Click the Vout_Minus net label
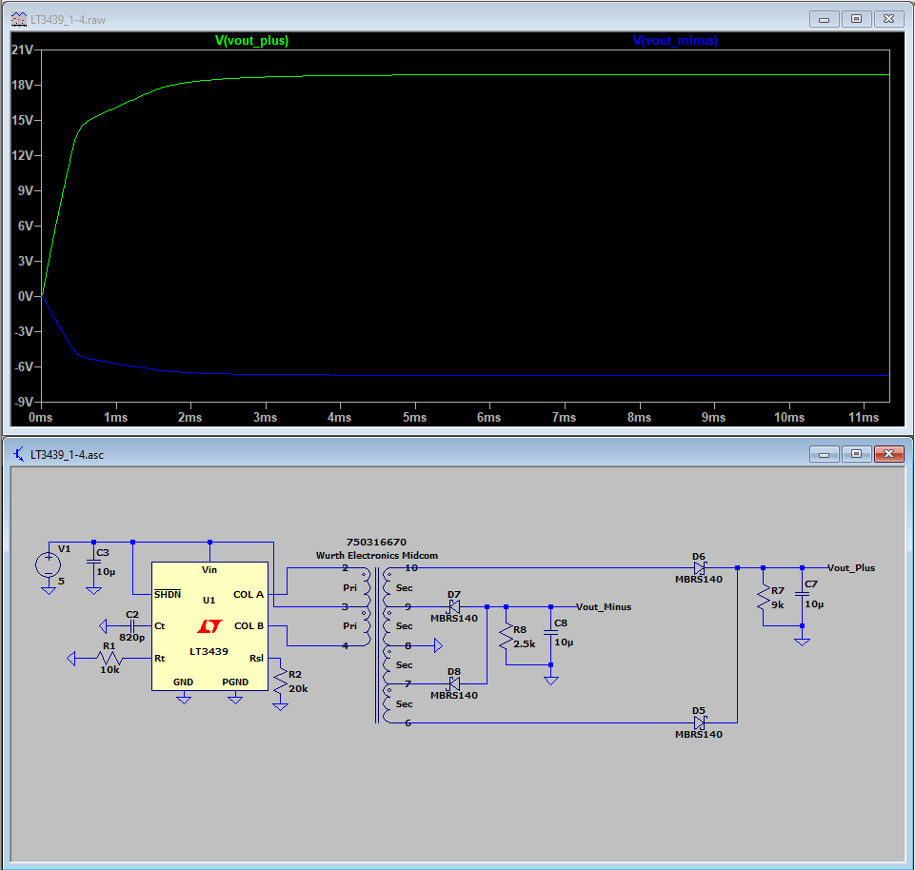 point(604,607)
